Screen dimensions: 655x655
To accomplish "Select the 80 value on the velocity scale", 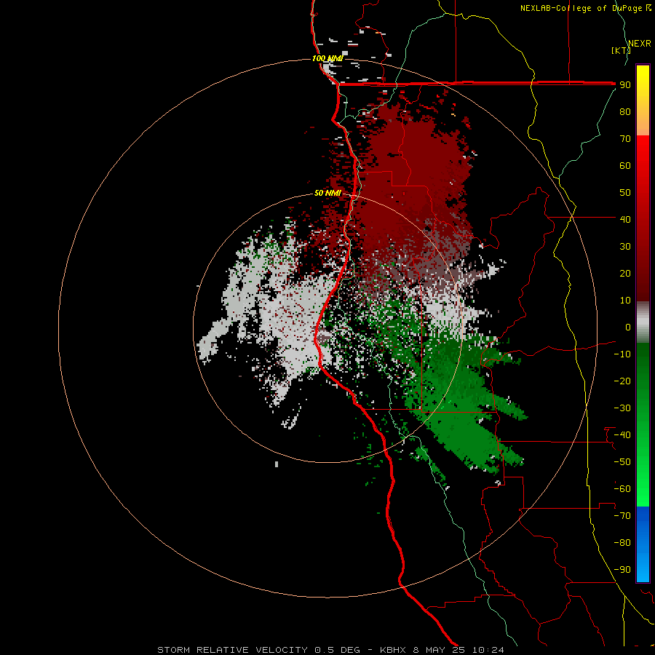I will 625,111.
